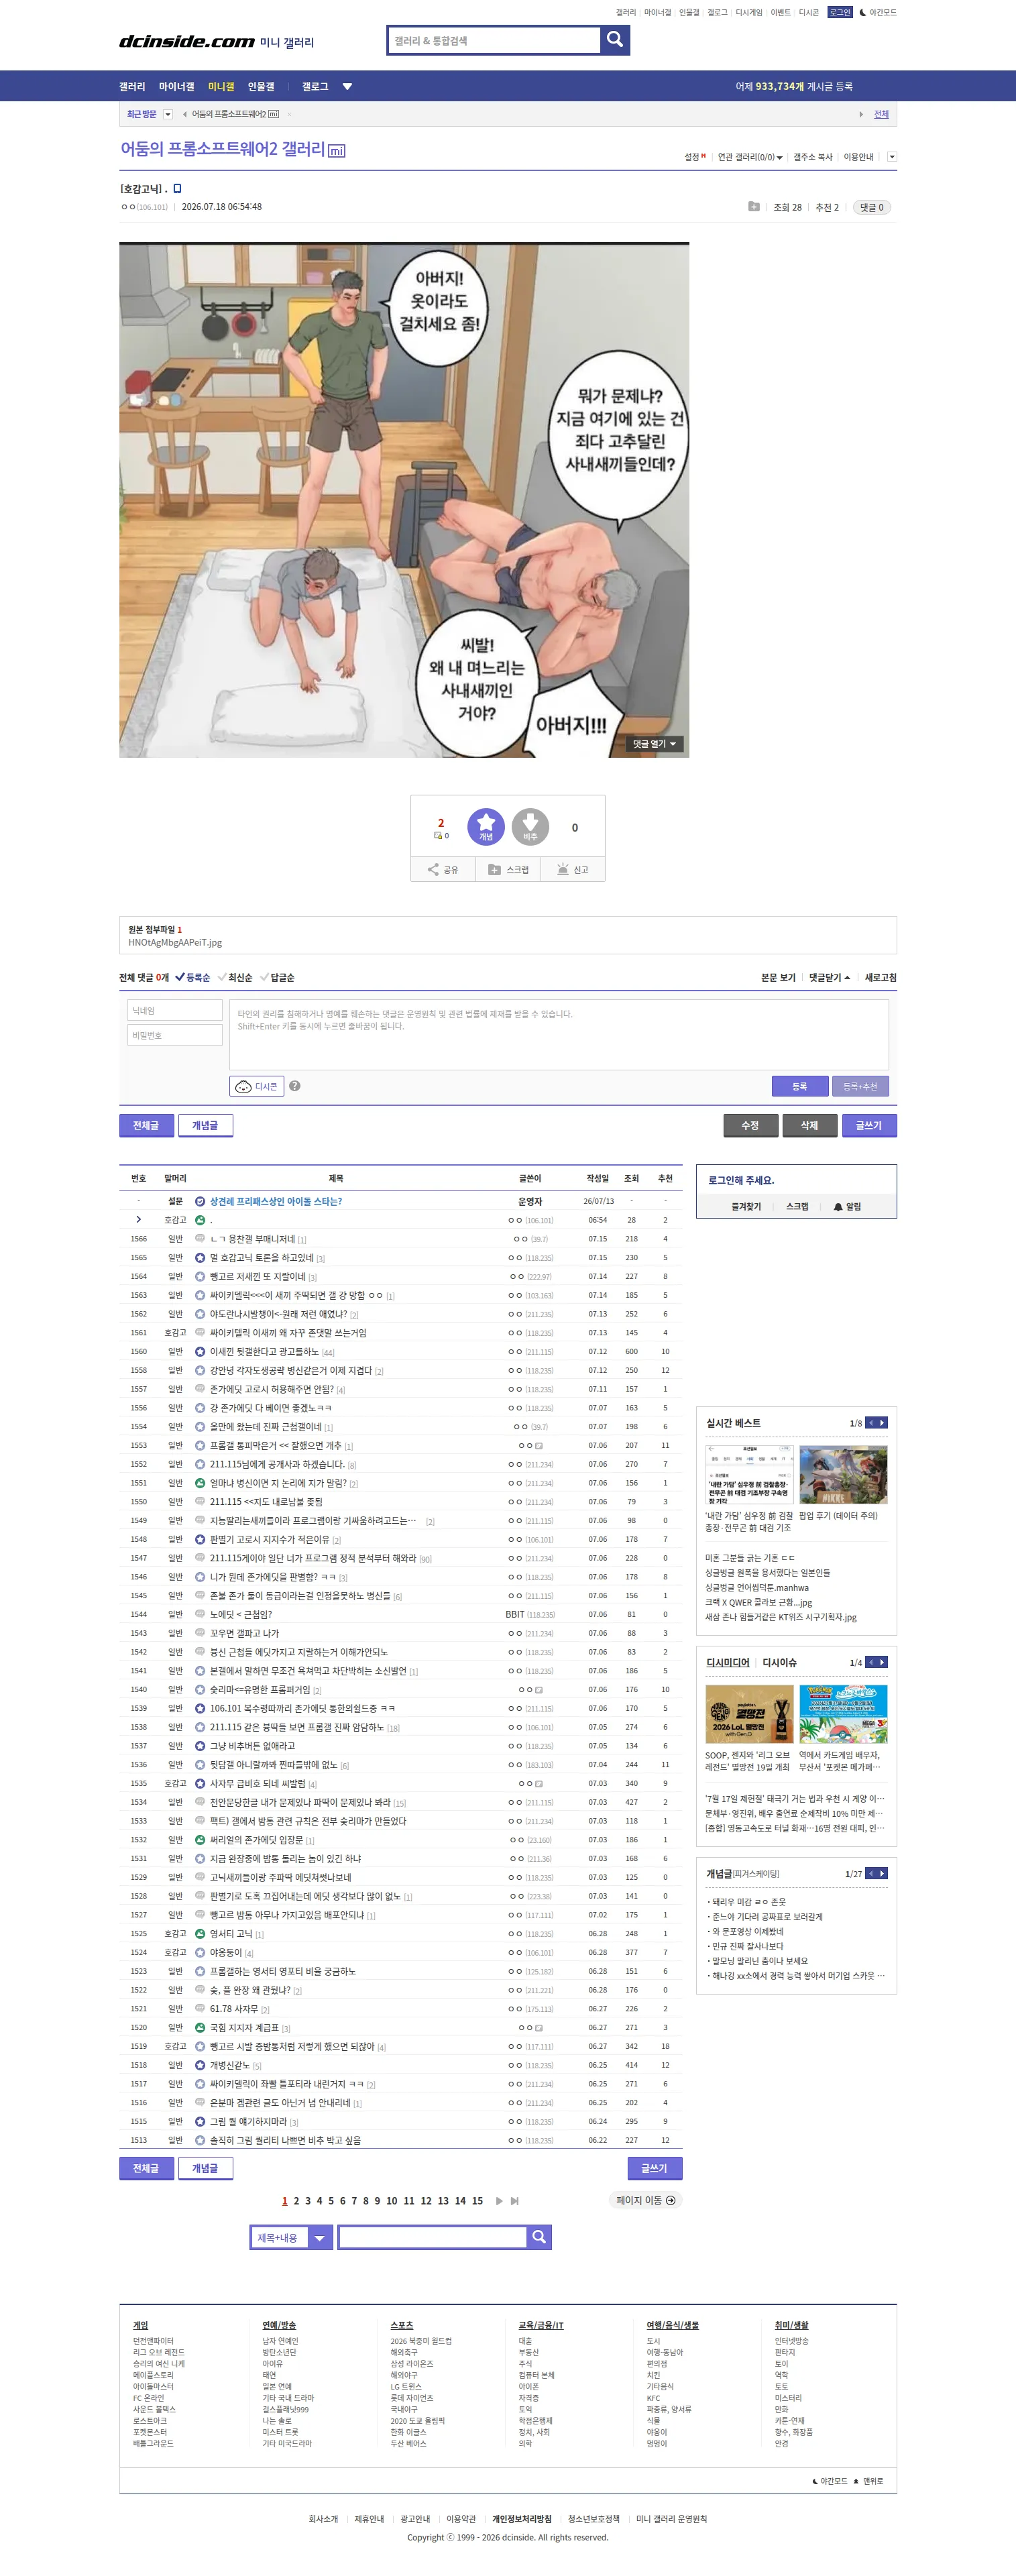Viewport: 1016px width, 2576px height.
Task: Click the question mark help icon beside 디시콘
Action: click(x=295, y=1086)
